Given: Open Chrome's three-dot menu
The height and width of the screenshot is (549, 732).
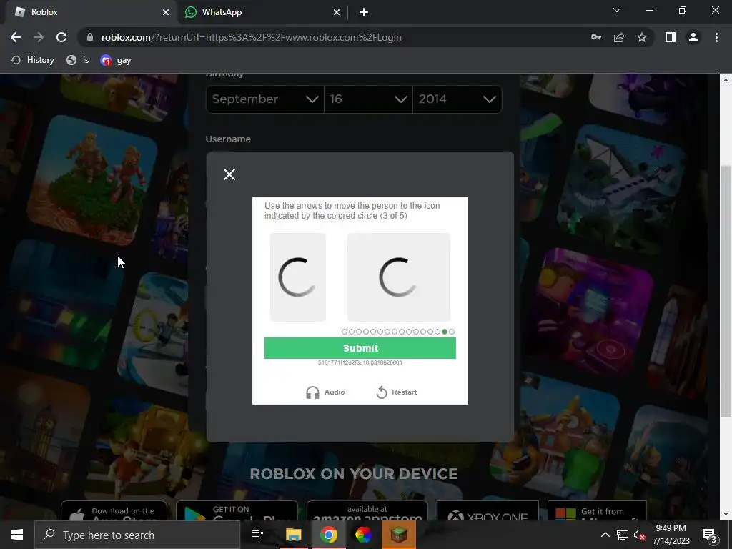Looking at the screenshot, I should click(716, 37).
